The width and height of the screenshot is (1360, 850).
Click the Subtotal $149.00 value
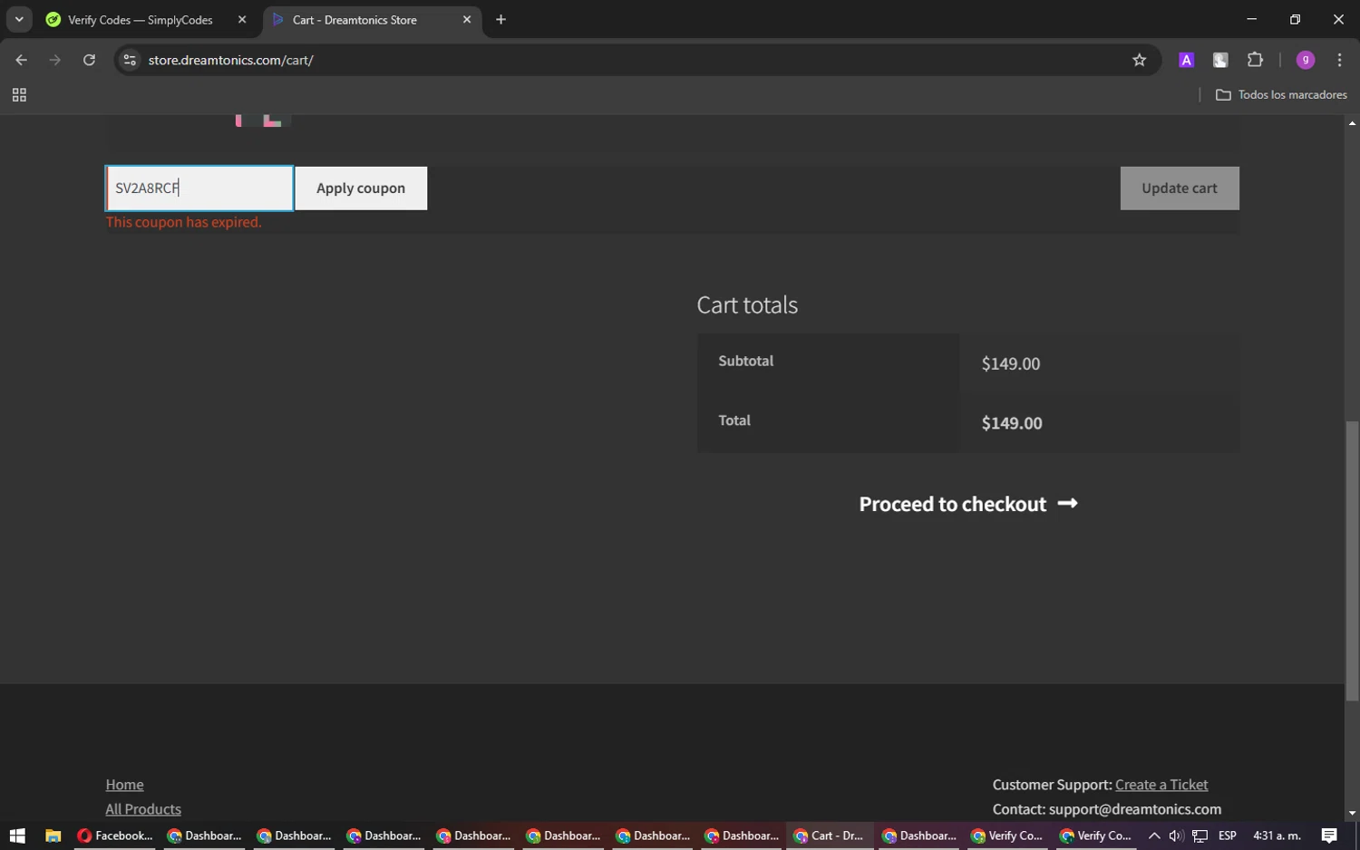pyautogui.click(x=1011, y=363)
